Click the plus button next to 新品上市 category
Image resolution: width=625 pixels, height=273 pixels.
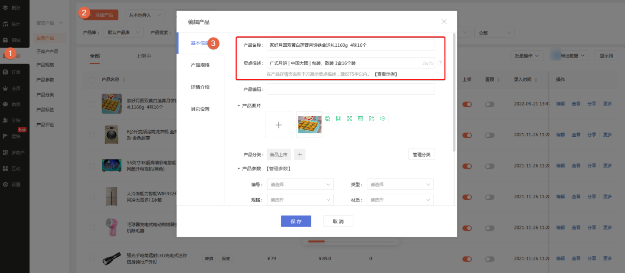300,155
